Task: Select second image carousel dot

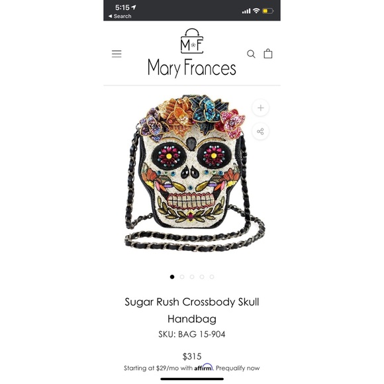Action: coord(182,277)
